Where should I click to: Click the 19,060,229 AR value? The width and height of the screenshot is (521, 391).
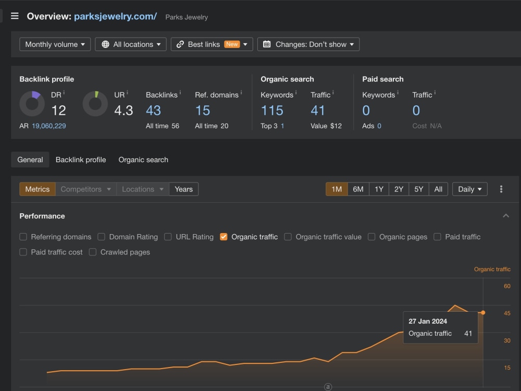49,126
